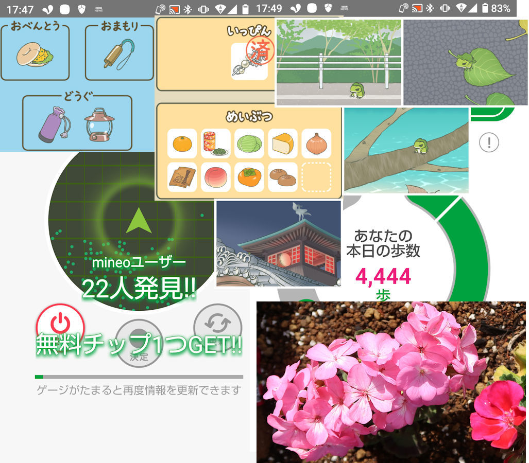Pick the cheese wedge specialty item
The width and height of the screenshot is (529, 463).
pos(283,144)
